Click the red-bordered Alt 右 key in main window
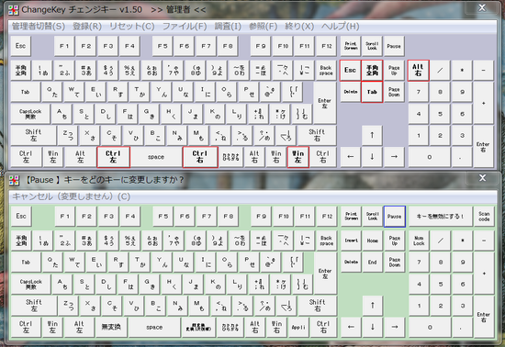The image size is (505, 347). click(418, 70)
